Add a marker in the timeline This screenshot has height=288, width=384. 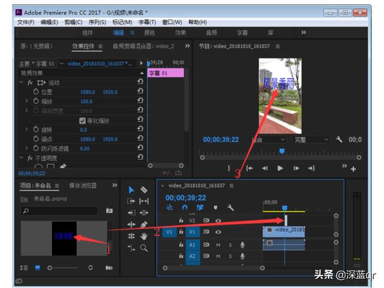(215, 208)
